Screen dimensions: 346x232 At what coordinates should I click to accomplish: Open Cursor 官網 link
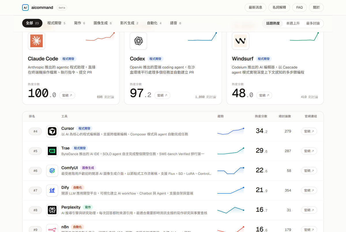click(x=309, y=131)
